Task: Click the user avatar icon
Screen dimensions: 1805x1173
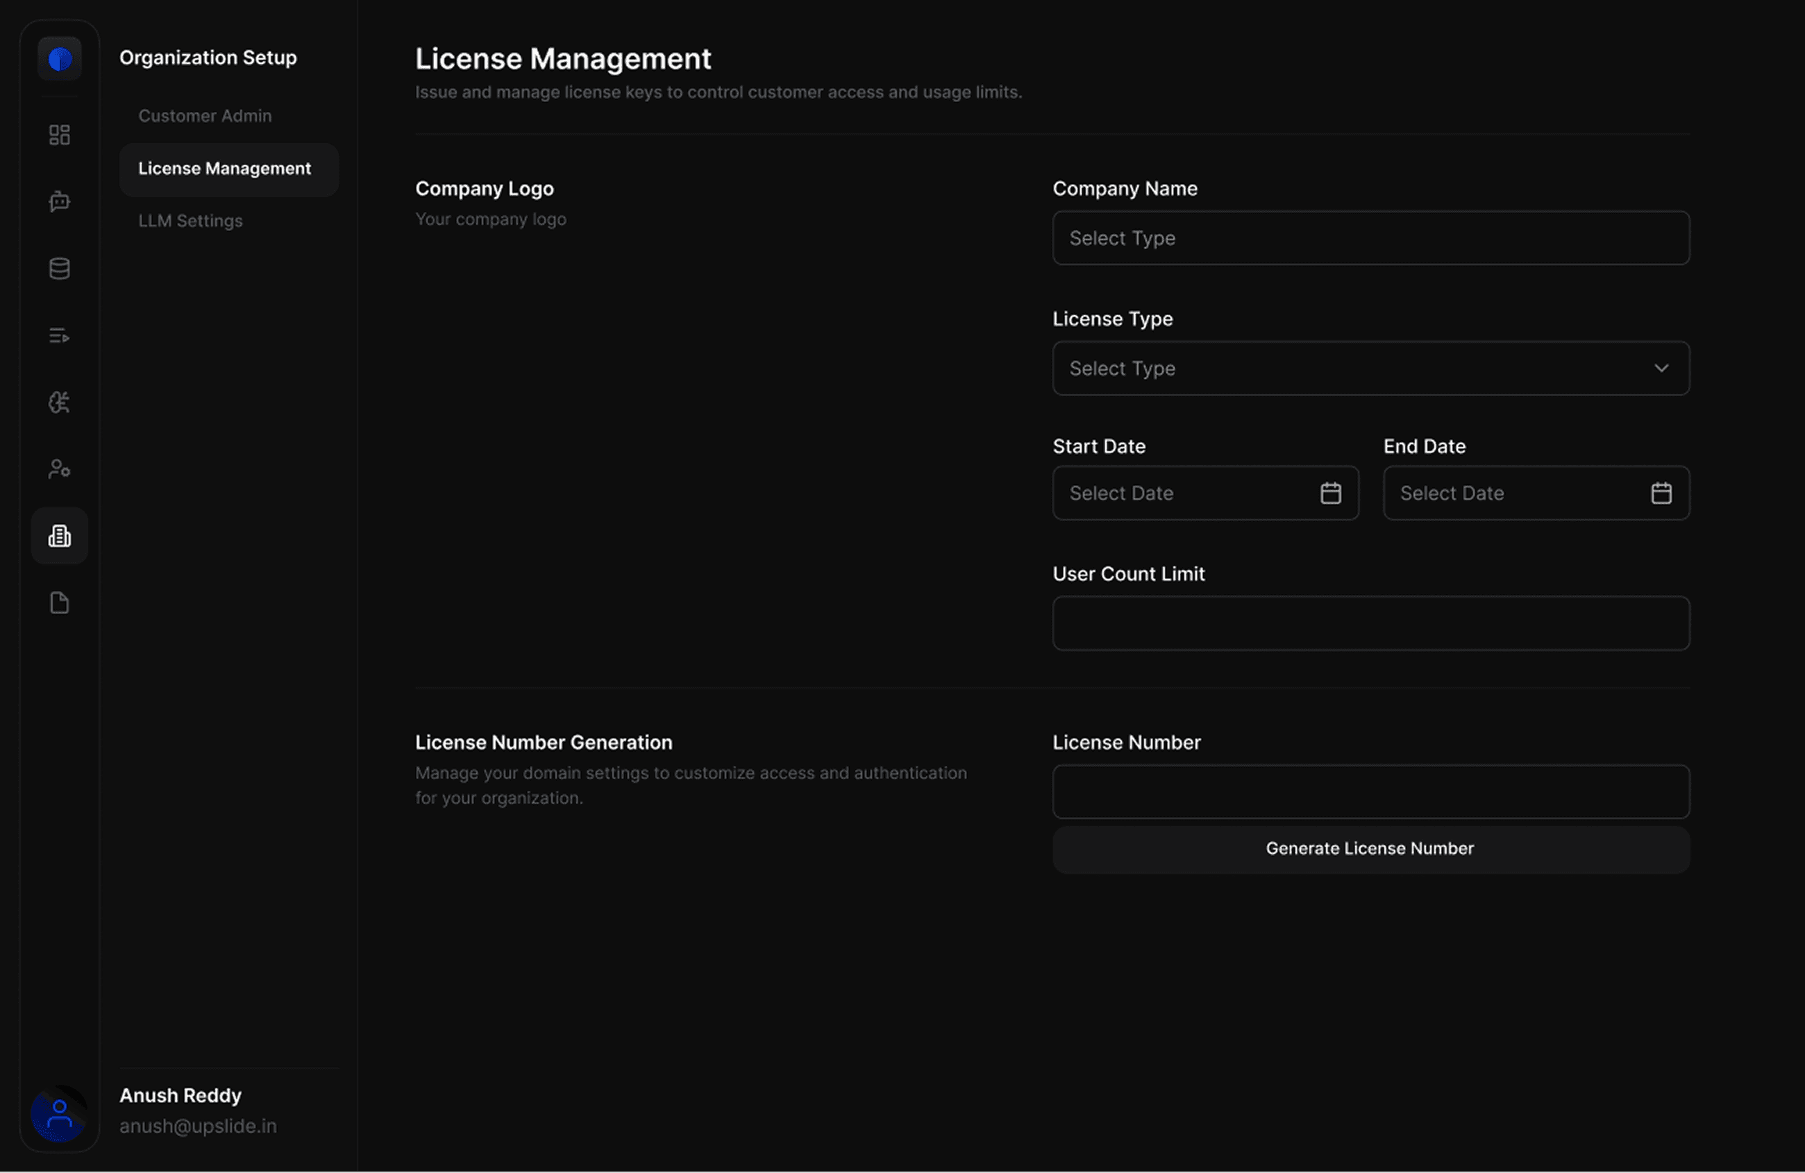Action: [59, 1114]
